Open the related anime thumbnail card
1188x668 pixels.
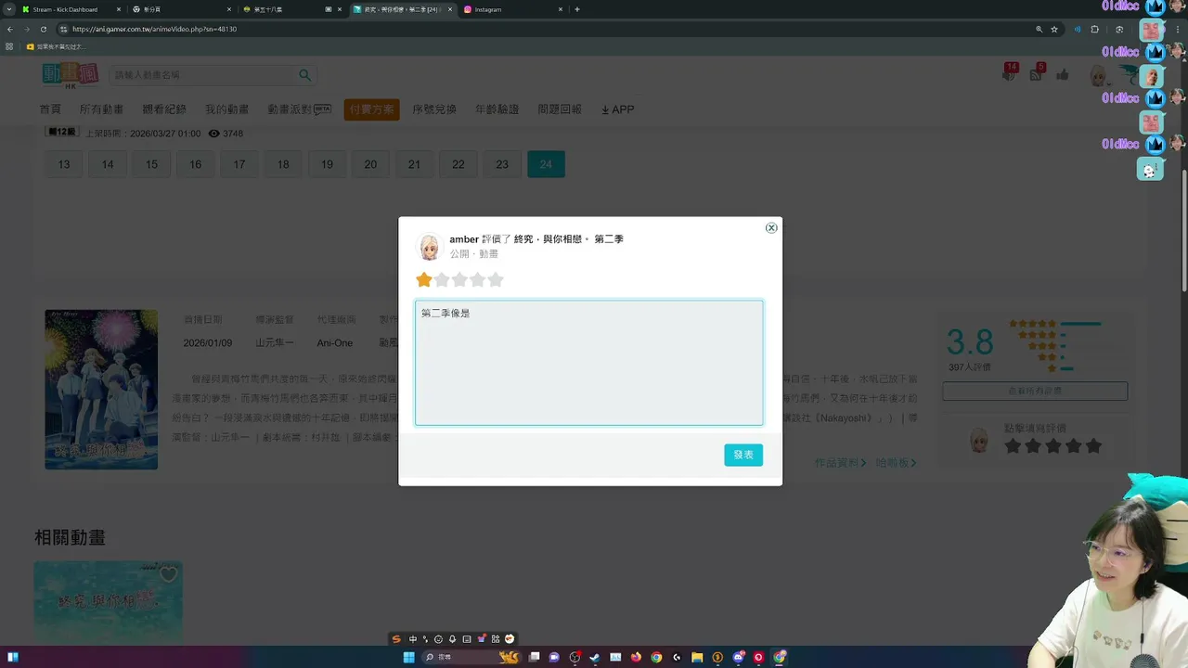(x=109, y=601)
